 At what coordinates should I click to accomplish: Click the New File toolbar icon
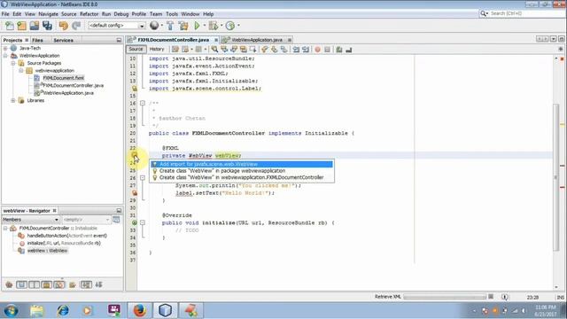(x=10, y=26)
